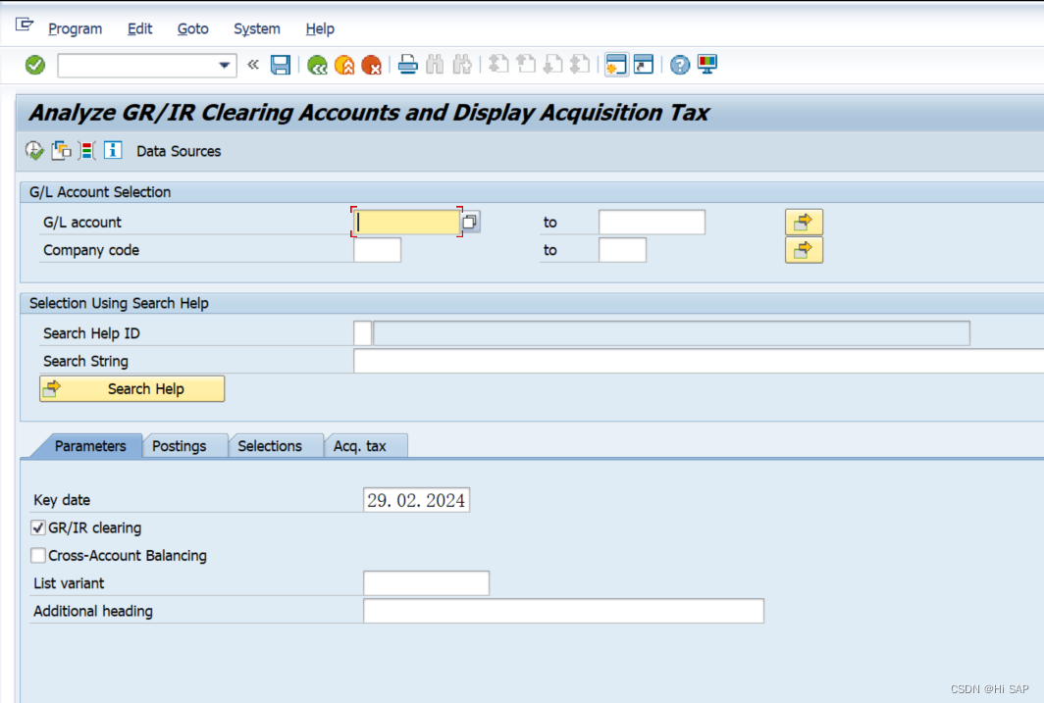Image resolution: width=1044 pixels, height=703 pixels.
Task: Open the Print icon
Action: (x=407, y=64)
